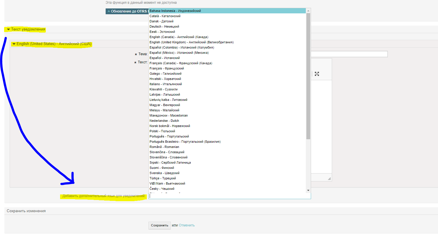The width and height of the screenshot is (438, 234).
Task: Choose Melayu - Малайский option
Action: point(227,110)
